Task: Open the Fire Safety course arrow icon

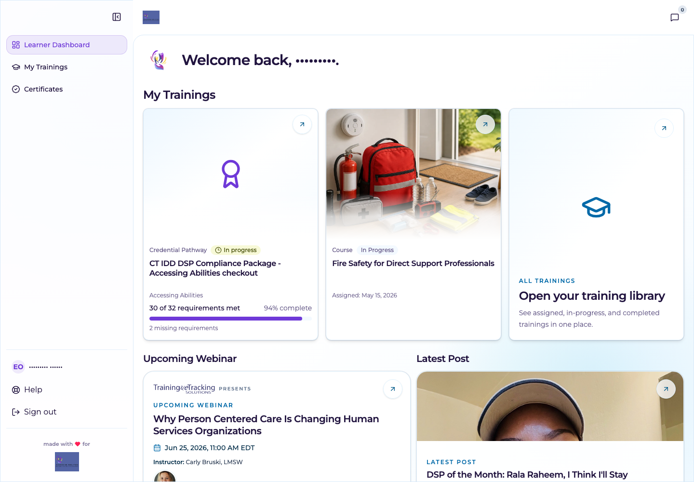Action: [x=485, y=124]
